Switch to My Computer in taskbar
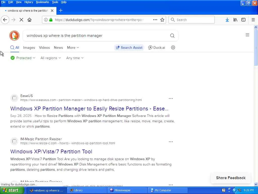258x194 pixels. click(x=168, y=190)
